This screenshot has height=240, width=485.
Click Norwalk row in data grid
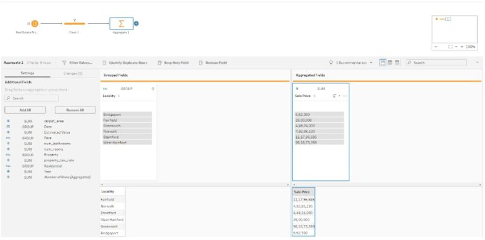113,206
